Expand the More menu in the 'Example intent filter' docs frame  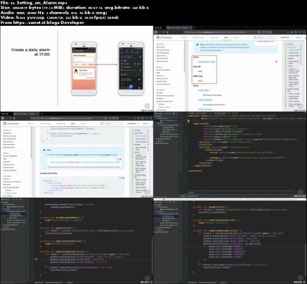click(x=83, y=124)
